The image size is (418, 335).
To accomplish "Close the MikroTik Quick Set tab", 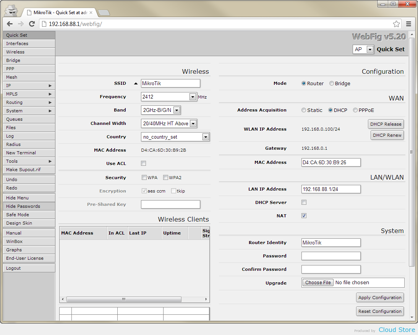I will click(x=91, y=13).
